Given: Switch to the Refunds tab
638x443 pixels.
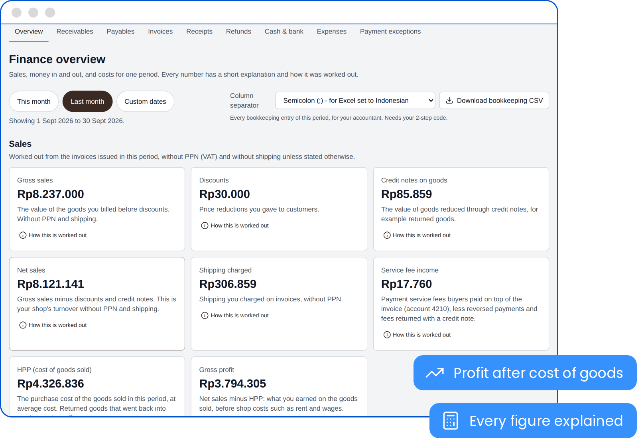Looking at the screenshot, I should (238, 32).
